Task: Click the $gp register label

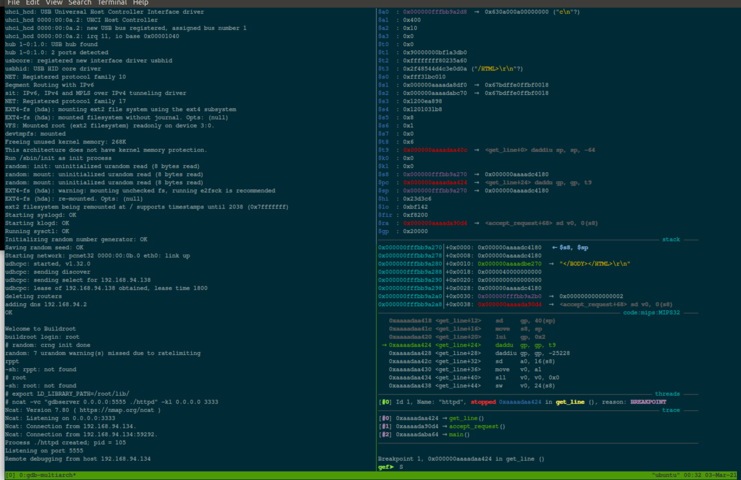Action: click(383, 231)
